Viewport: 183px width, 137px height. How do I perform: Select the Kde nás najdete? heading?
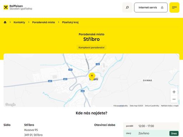point(91,113)
